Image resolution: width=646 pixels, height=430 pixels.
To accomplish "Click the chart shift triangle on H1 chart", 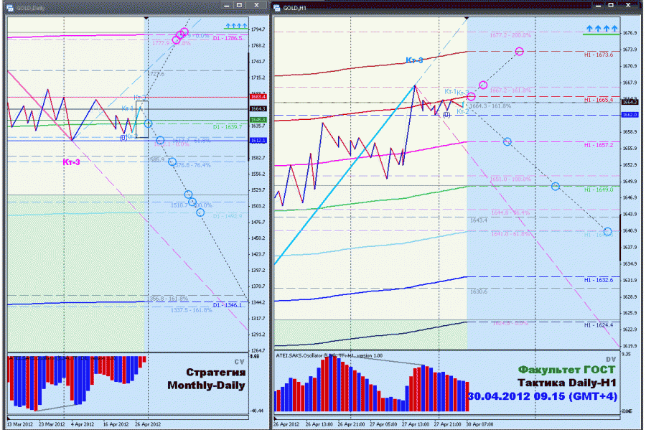I will click(x=467, y=19).
